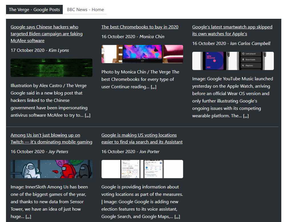291x222 pixels.
Task: Click the [...] link after Google Maps excerpt
Action: coord(177,217)
